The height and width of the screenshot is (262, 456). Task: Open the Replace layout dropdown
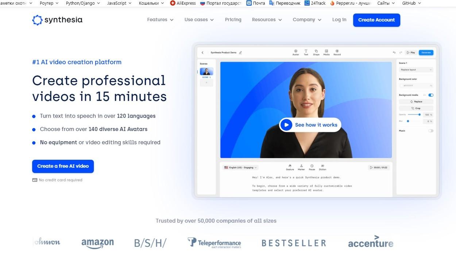[x=416, y=70]
